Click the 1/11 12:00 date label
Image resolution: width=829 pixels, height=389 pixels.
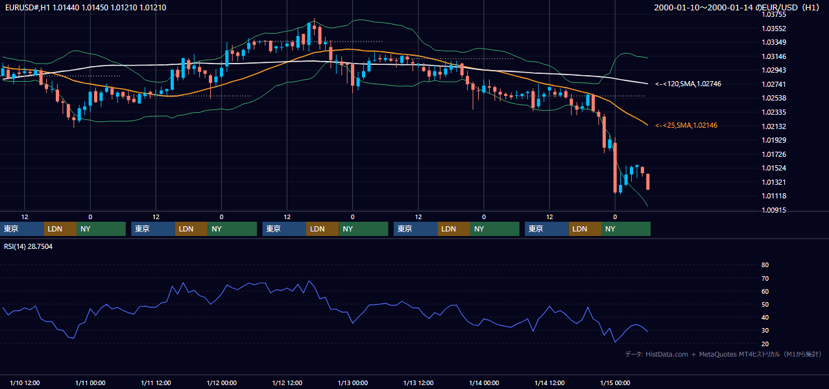[156, 383]
